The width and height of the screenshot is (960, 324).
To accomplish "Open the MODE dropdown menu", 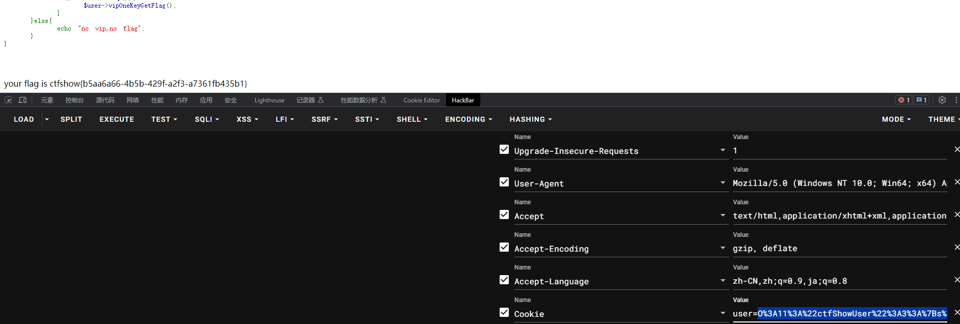I will 896,119.
